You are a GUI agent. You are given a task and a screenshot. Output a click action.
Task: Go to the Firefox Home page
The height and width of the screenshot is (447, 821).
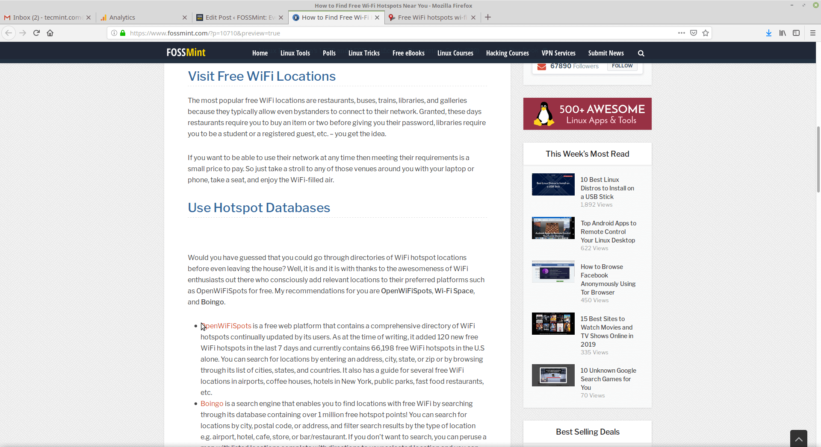[x=50, y=33]
